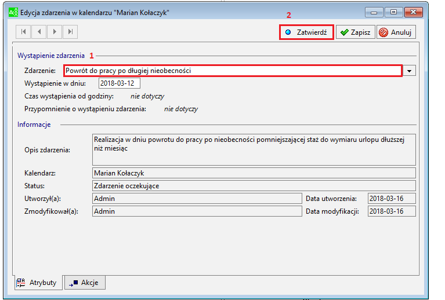The width and height of the screenshot is (445, 300).
Task: Edit the Wystąpienie w dniu date field
Action: point(120,83)
